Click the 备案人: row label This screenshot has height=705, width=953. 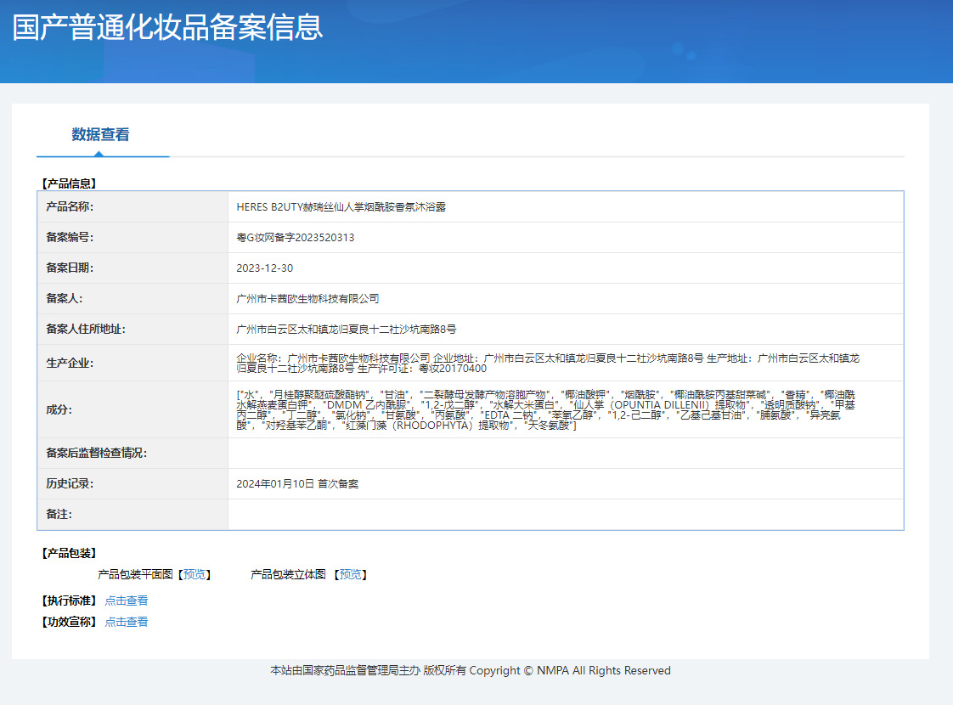(x=65, y=298)
